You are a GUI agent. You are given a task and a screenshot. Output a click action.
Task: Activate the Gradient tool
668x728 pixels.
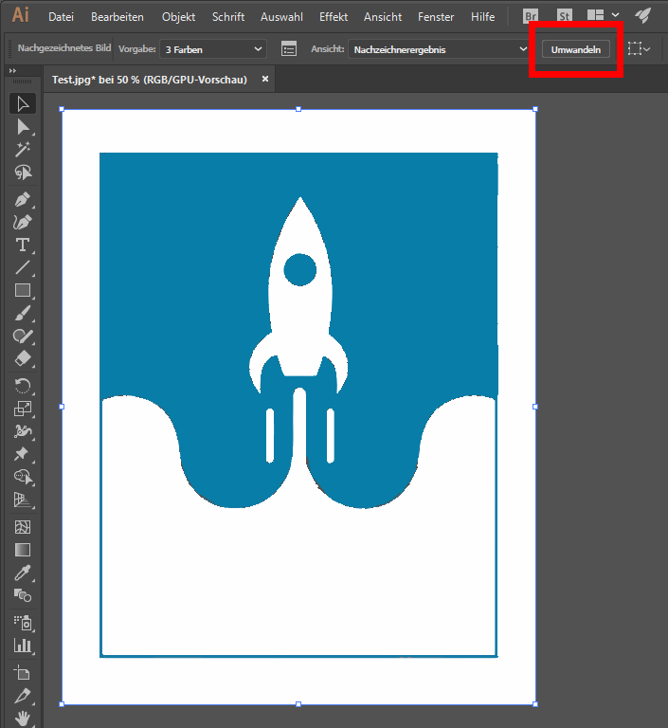23,550
